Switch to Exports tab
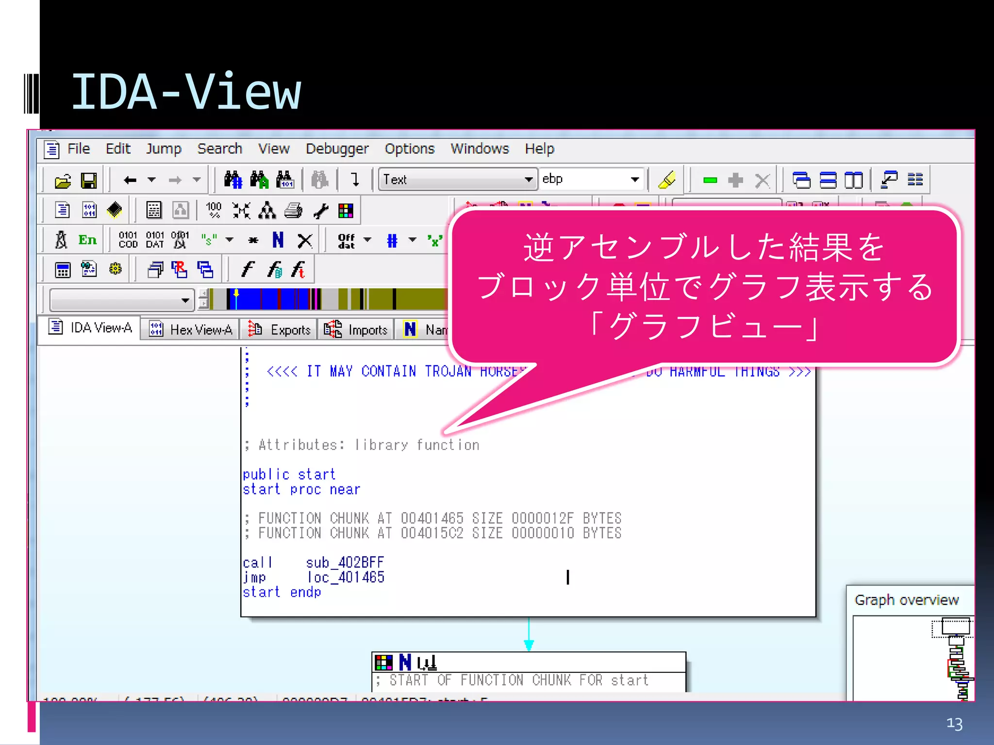994x745 pixels. pos(278,330)
